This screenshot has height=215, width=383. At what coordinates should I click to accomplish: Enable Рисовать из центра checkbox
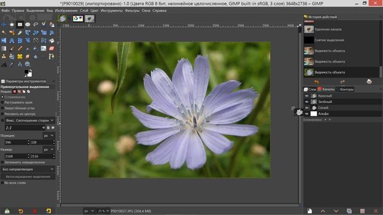click(2, 114)
